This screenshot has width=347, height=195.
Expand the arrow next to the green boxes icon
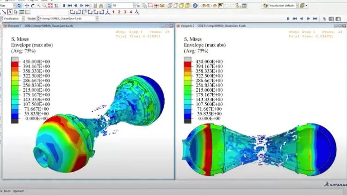point(306,6)
